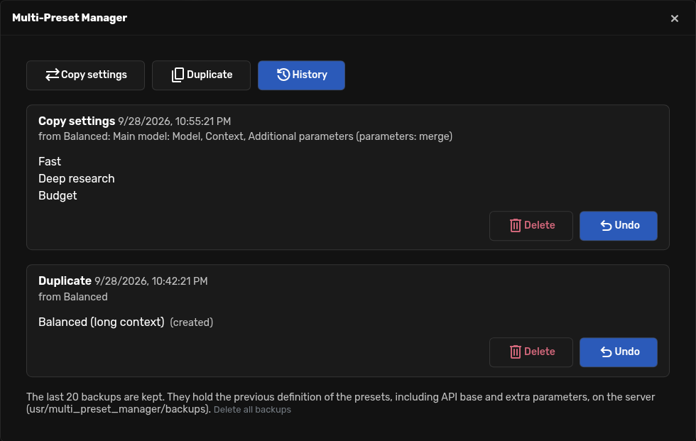Click the 'Duplicate' entry heading
Image resolution: width=696 pixels, height=441 pixels.
pos(65,281)
